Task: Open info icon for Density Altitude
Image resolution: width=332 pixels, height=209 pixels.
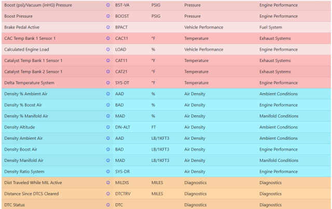Action: [x=108, y=127]
